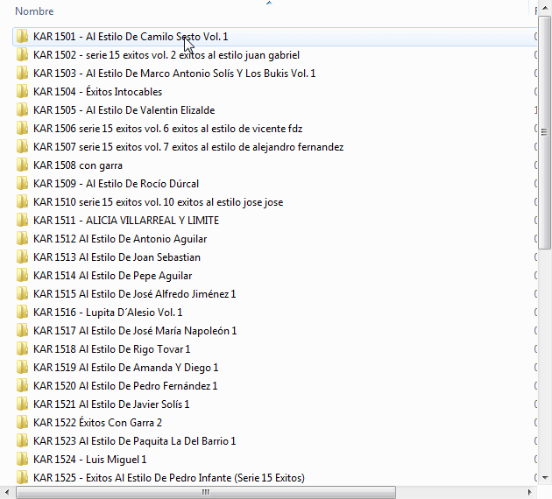Viewport: 552px width, 499px height.
Task: Select 'KAR 1511 - ALICIA VILLARREAL Y LIMITE'
Action: 126,220
